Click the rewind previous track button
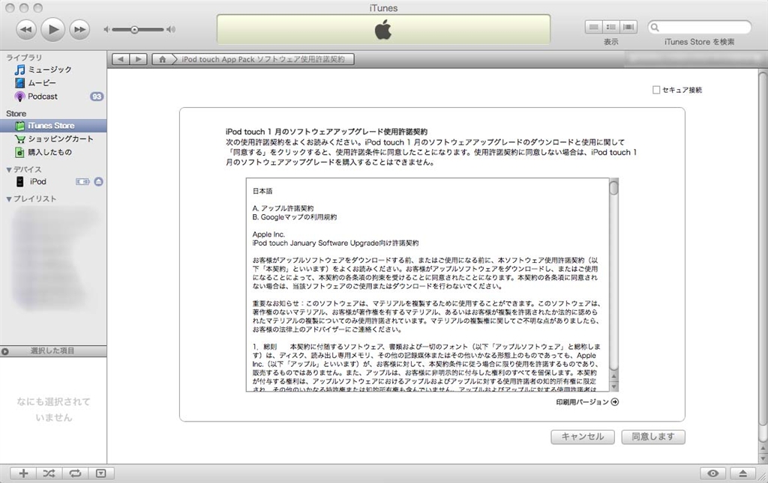This screenshot has height=483, width=768. [26, 29]
